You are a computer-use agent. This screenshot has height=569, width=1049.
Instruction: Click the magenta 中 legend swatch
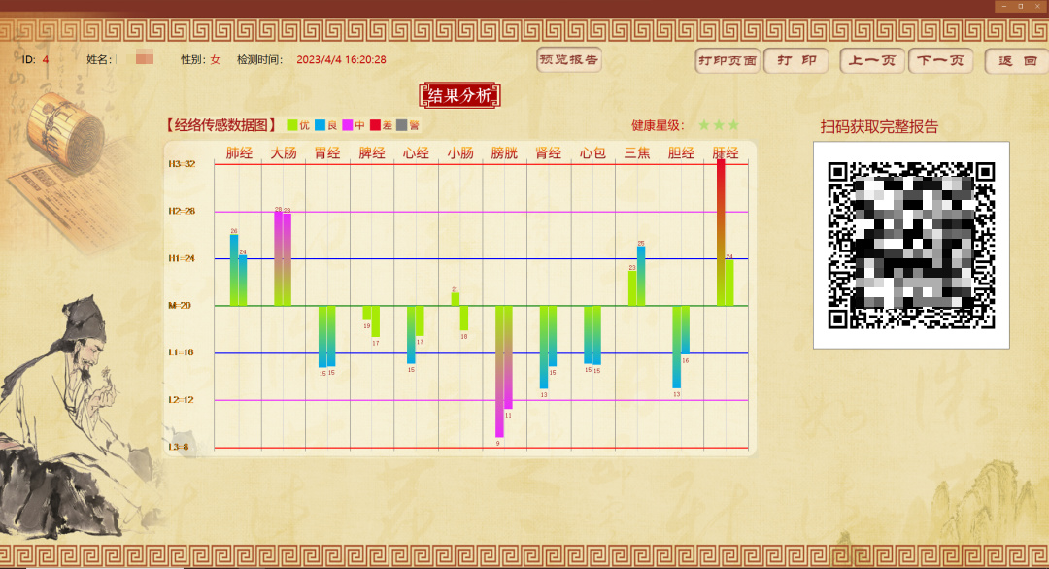[x=347, y=125]
